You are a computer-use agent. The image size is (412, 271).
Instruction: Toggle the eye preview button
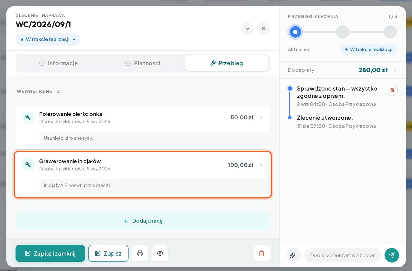pyautogui.click(x=160, y=253)
